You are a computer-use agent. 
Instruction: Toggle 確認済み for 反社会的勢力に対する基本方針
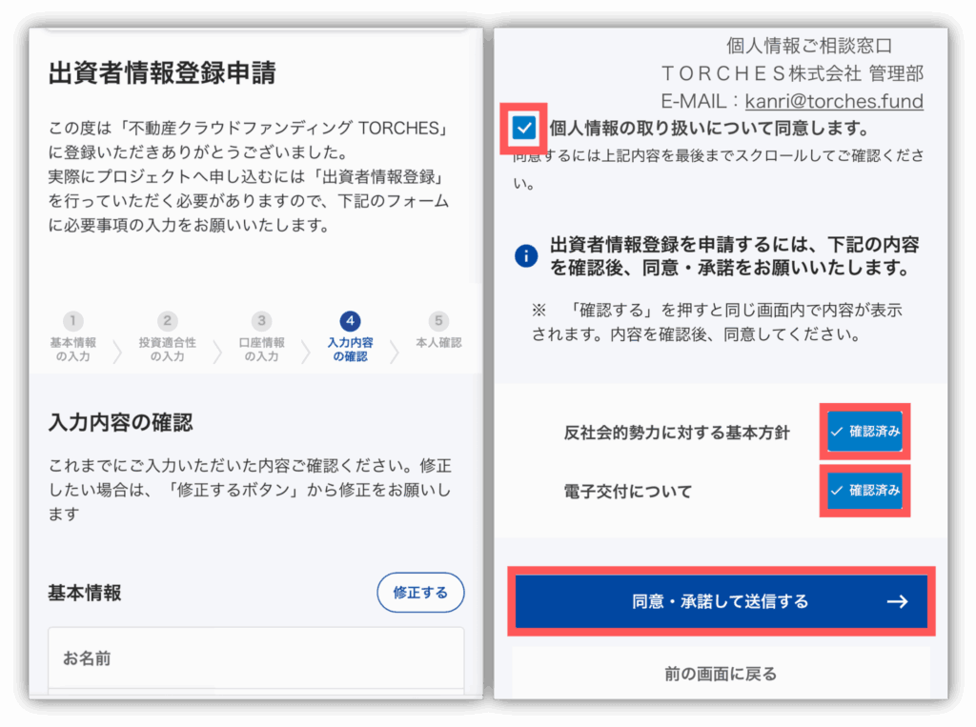click(x=864, y=432)
